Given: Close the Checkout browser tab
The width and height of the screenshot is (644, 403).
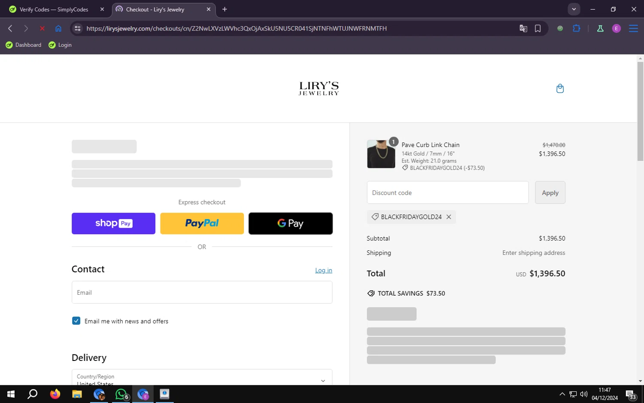Looking at the screenshot, I should [209, 9].
